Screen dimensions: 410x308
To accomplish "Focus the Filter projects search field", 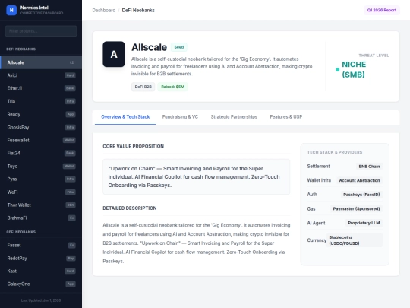I will [x=41, y=31].
